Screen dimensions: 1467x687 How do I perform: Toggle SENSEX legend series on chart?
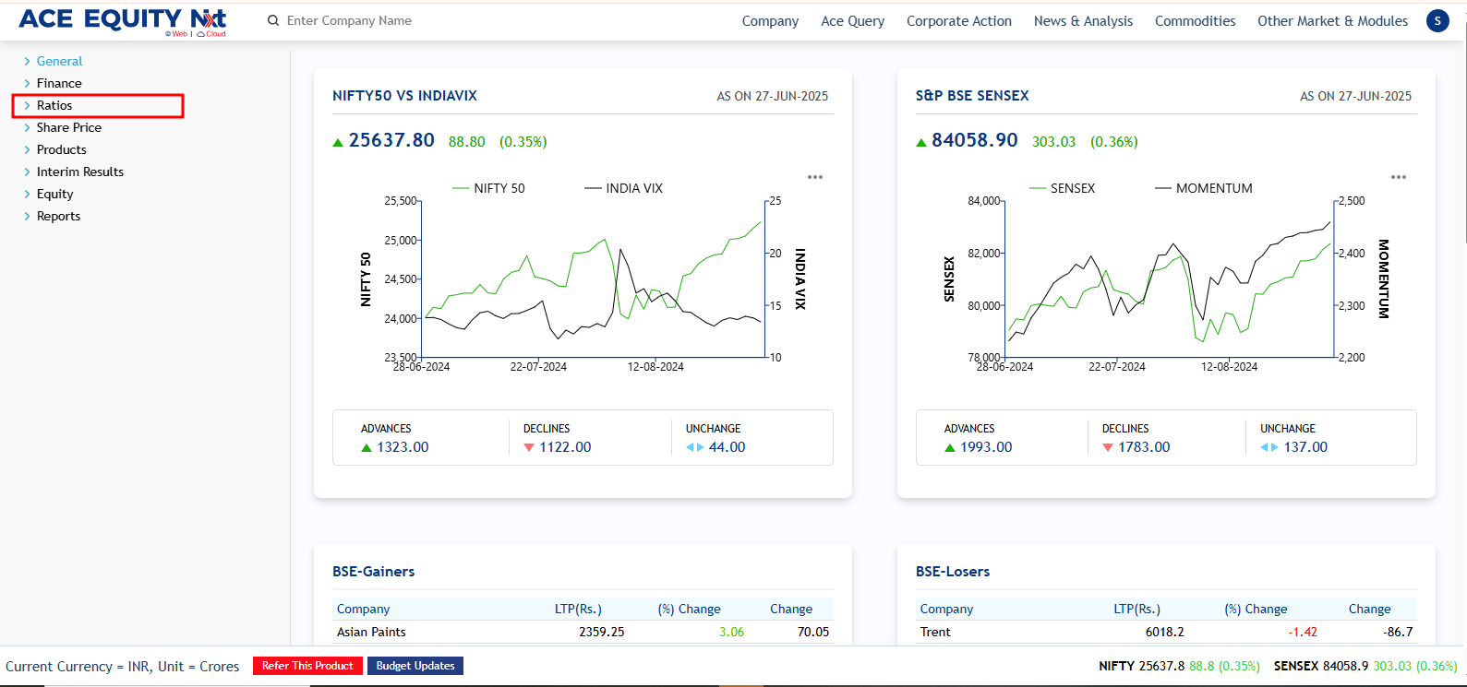[x=1063, y=188]
